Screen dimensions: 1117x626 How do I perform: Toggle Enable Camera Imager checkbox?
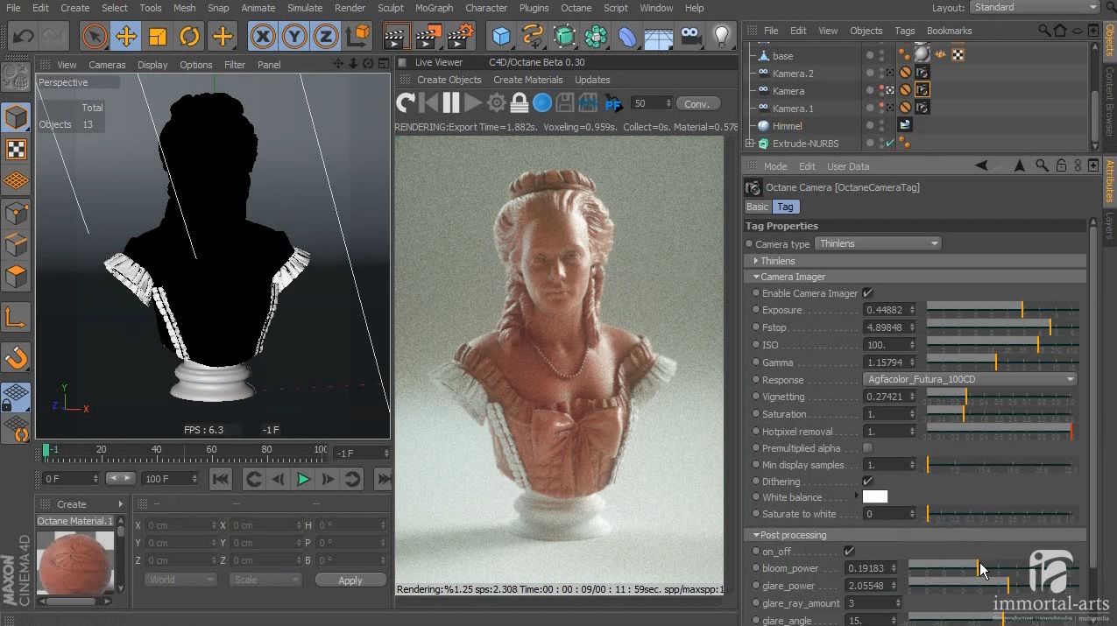coord(867,293)
